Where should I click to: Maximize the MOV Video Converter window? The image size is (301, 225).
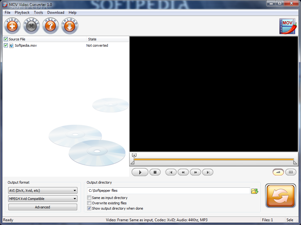[x=280, y=3]
